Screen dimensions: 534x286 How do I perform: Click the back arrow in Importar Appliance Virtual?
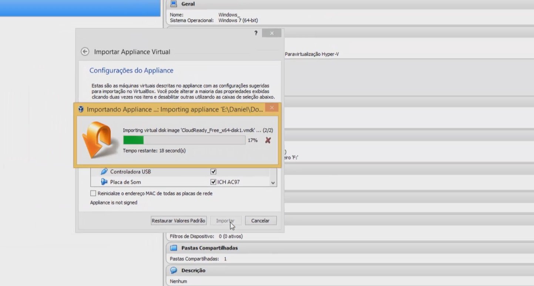[x=85, y=52]
